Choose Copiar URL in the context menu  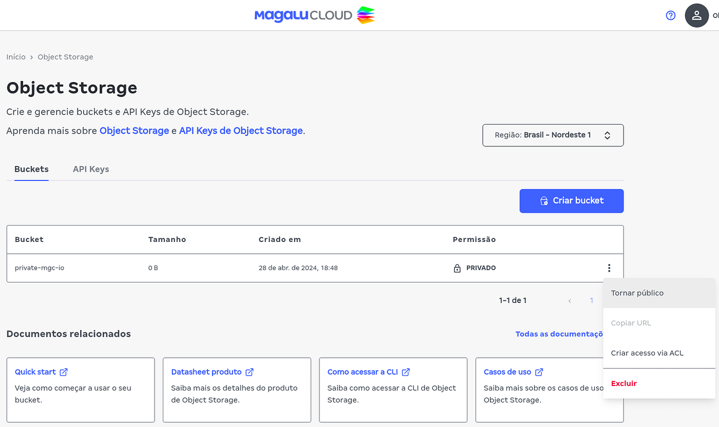[x=659, y=323]
